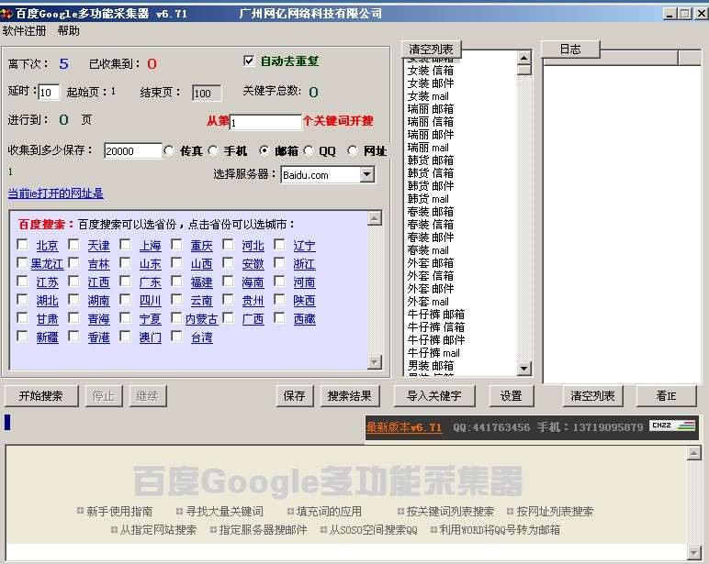
Task: Open the 黑龙江 province link
Action: point(47,263)
